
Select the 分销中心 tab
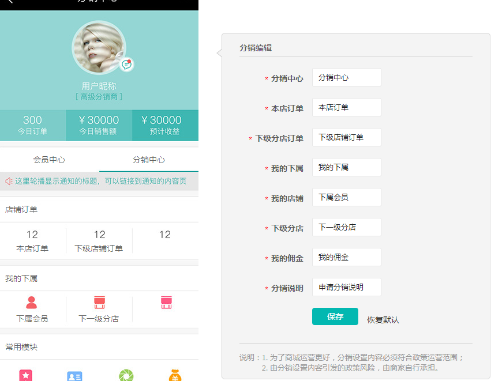pyautogui.click(x=149, y=160)
